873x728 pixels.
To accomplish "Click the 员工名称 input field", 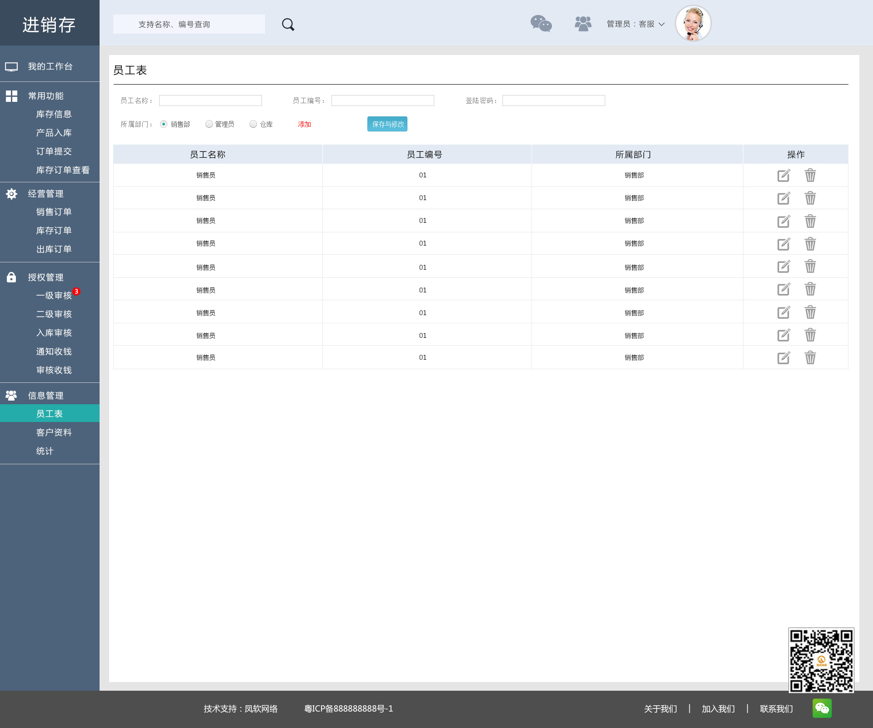I will pyautogui.click(x=210, y=100).
